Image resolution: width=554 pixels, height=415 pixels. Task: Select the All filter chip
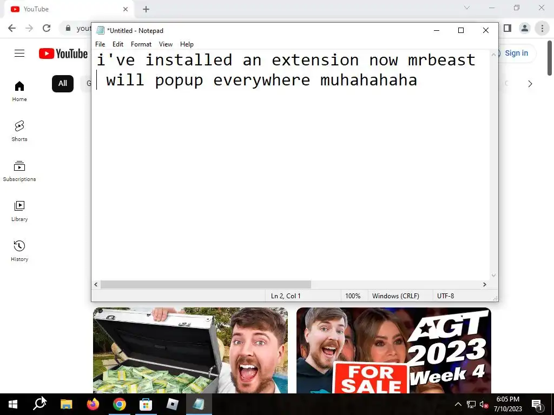[63, 84]
